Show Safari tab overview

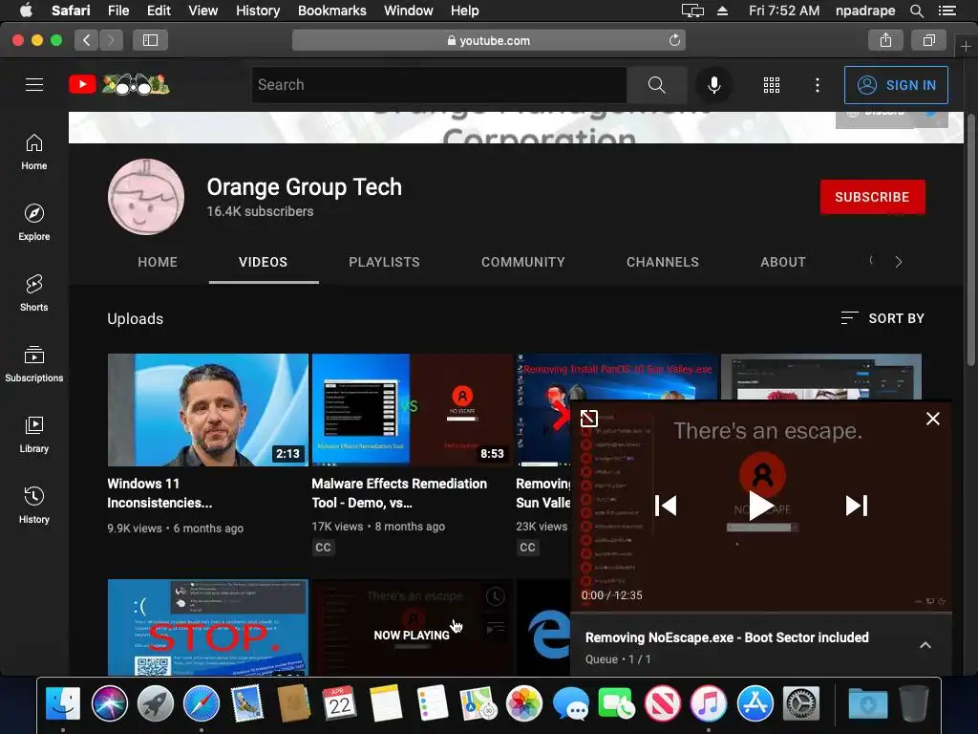[x=928, y=40]
